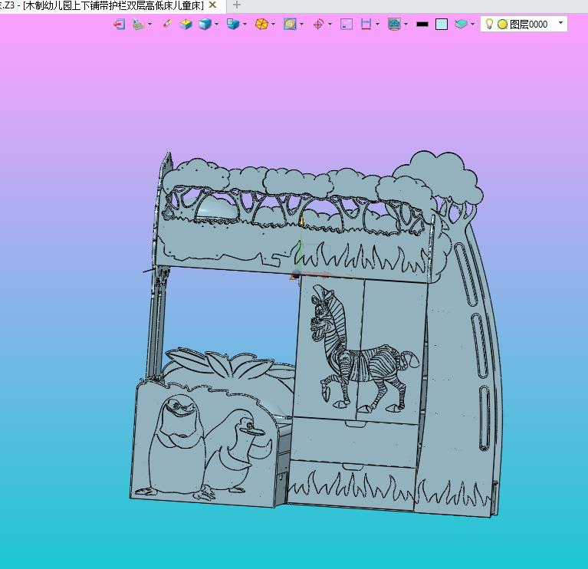588x569 pixels.
Task: Click the coordinate origin triad on the model
Action: coord(296,275)
